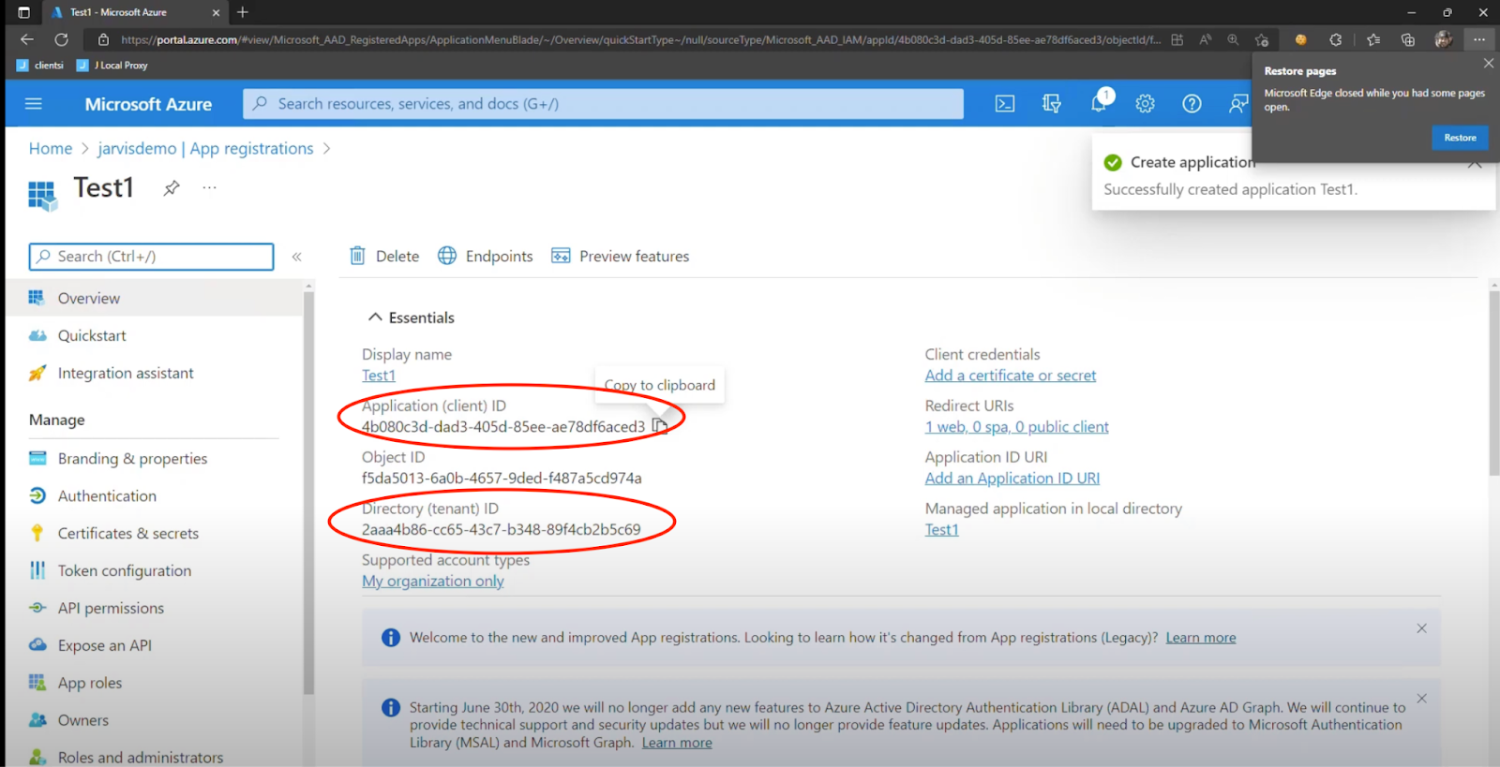Pin Test1 to dashboard
1500x767 pixels.
pyautogui.click(x=171, y=188)
